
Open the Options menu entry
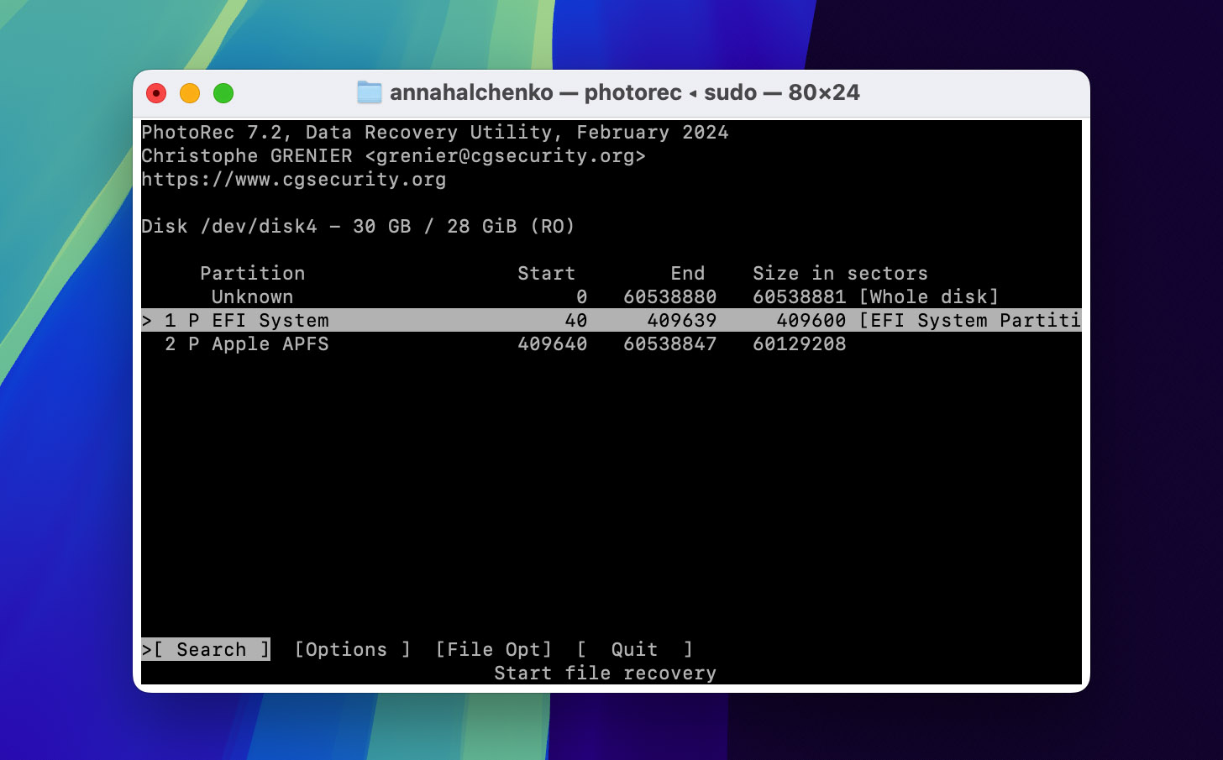point(352,649)
